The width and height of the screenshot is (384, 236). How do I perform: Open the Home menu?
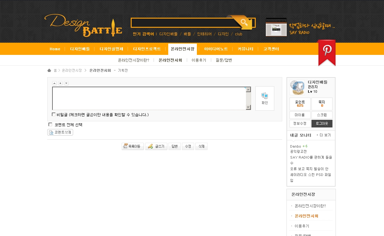pyautogui.click(x=55, y=49)
